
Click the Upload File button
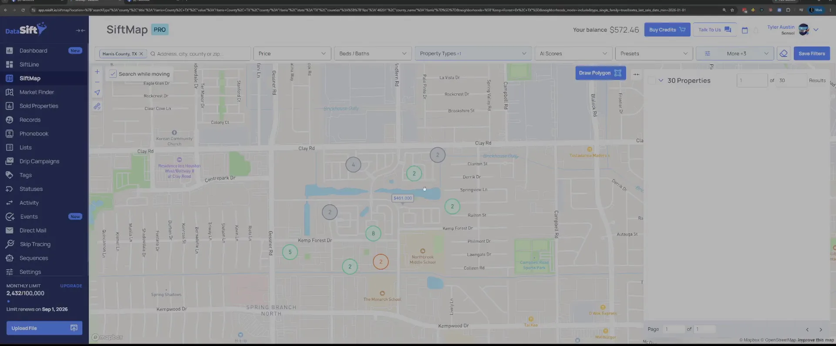point(44,328)
